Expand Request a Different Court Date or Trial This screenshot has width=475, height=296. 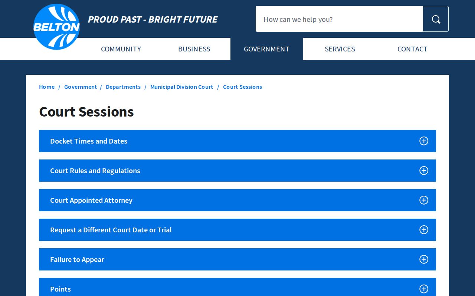coord(237,230)
